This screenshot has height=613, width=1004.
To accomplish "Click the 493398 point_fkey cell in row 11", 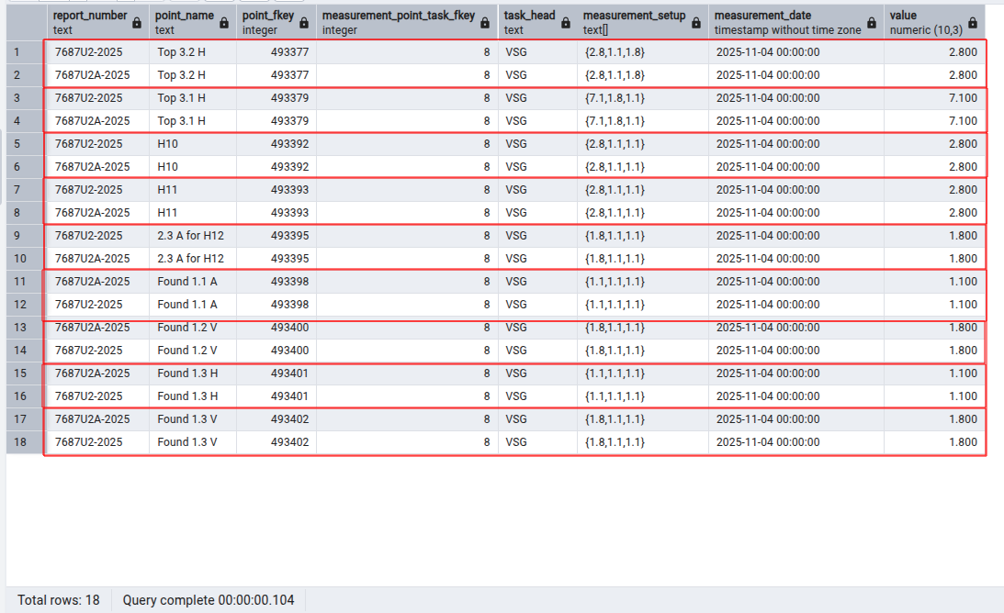I will click(276, 282).
